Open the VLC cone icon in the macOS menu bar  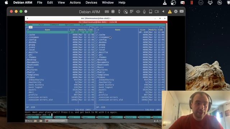coord(165,3)
